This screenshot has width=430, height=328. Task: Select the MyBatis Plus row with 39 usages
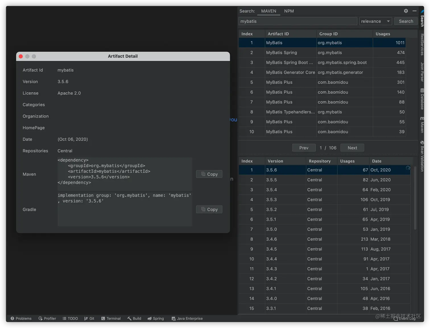(322, 132)
